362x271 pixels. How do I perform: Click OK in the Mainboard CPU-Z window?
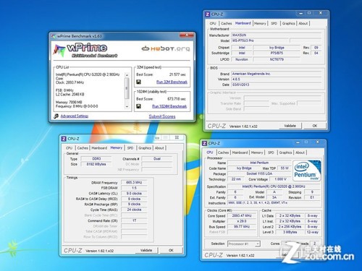315,126
